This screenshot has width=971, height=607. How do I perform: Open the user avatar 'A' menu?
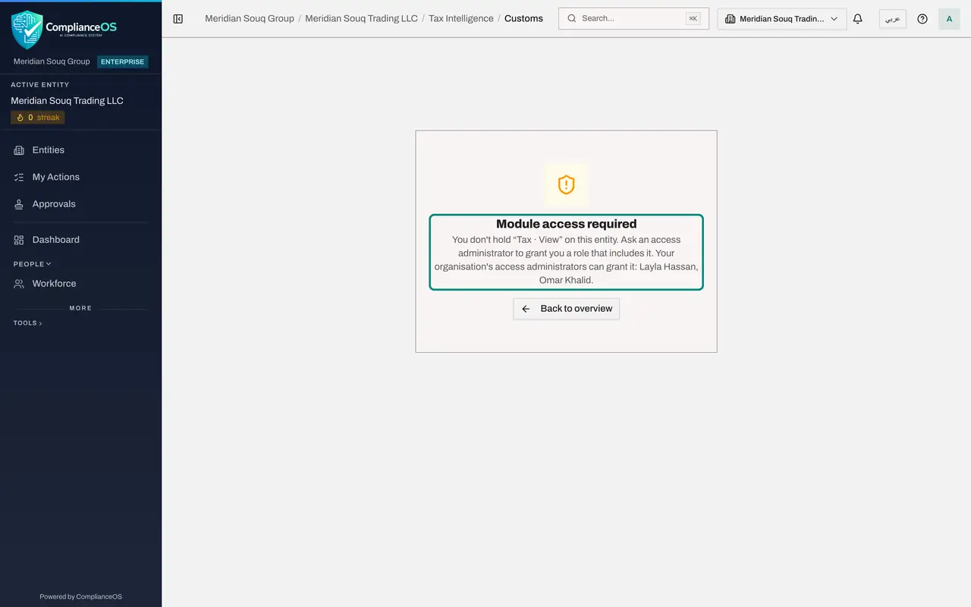click(x=949, y=19)
